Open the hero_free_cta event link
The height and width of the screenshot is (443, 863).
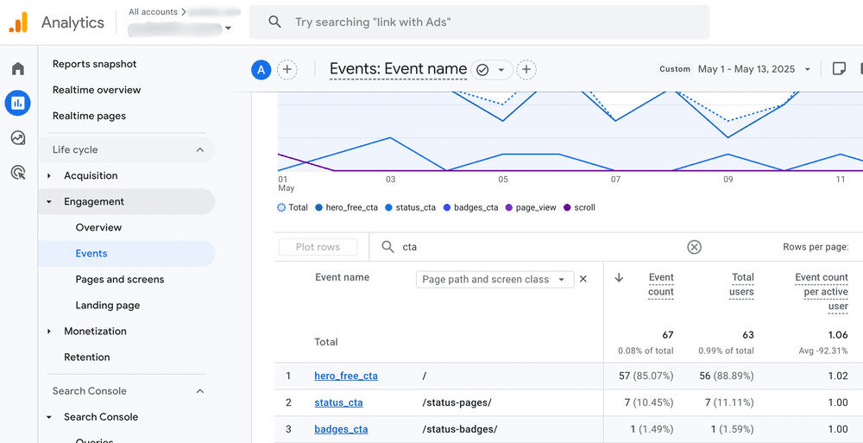[345, 376]
